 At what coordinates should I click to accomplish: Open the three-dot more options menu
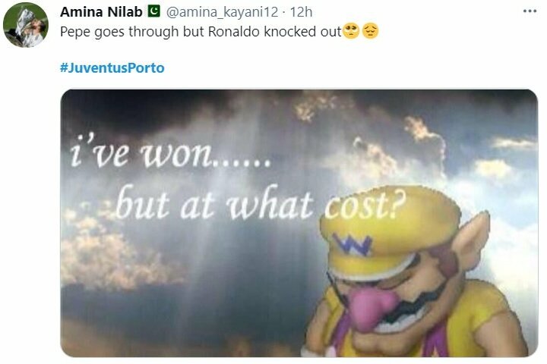pos(530,11)
